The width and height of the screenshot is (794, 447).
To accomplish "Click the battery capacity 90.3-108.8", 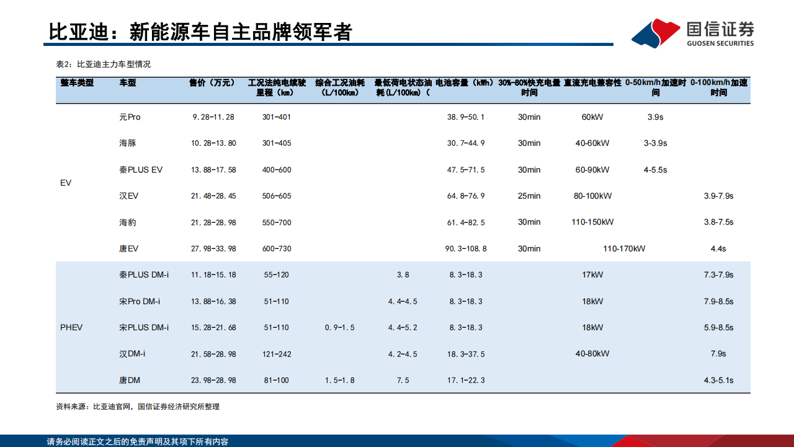I will pos(466,249).
